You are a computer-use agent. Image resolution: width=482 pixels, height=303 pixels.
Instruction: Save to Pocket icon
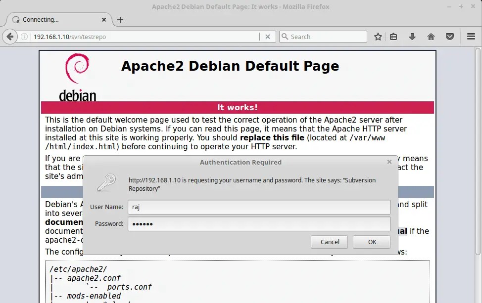(450, 37)
